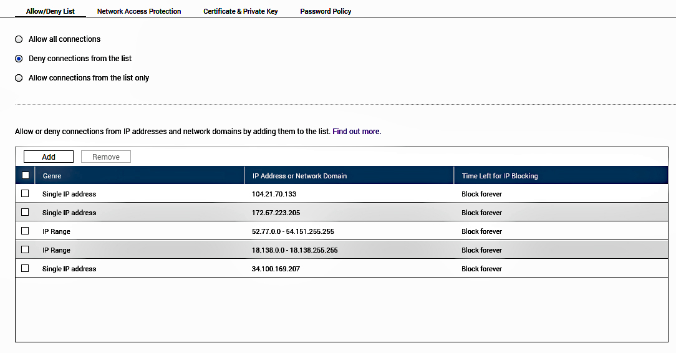
Task: Tick the checkbox for 172.67.223.205
Action: click(25, 212)
